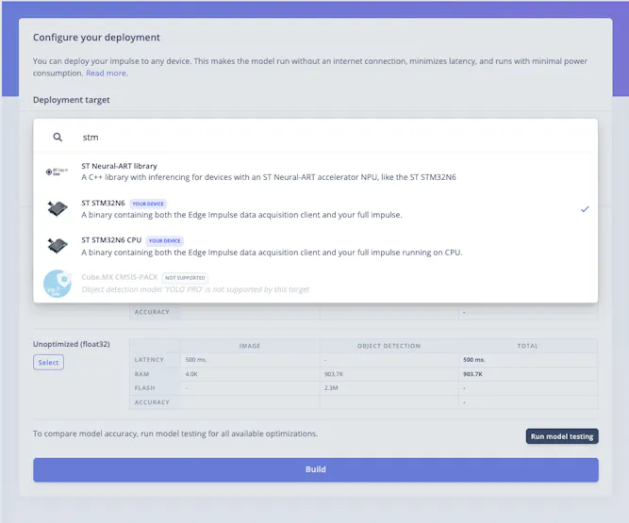Click the ST STM32N6 board icon
Screen dimensions: 629x523
pos(58,209)
